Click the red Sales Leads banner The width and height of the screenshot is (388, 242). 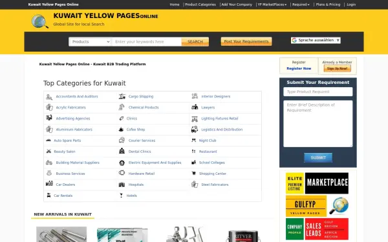pos(327,228)
